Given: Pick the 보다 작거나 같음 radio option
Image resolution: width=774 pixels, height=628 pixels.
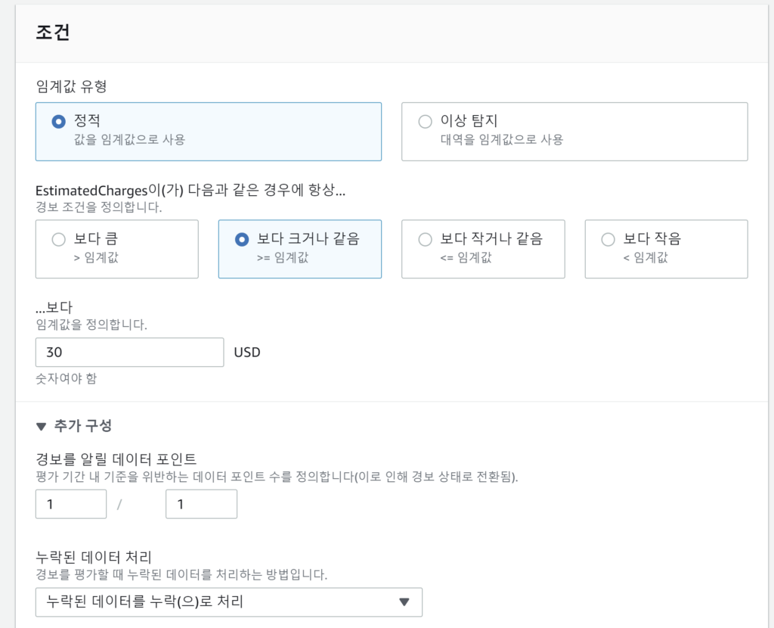Looking at the screenshot, I should (425, 239).
